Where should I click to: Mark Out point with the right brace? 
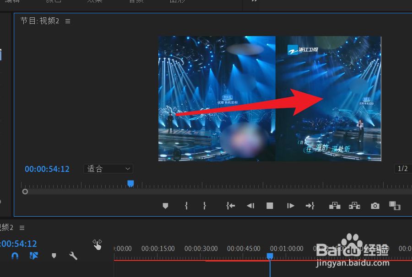pos(205,206)
